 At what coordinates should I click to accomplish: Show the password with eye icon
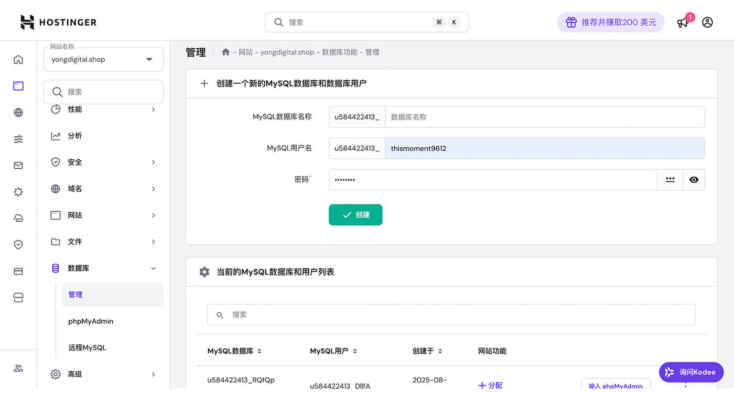coord(694,179)
